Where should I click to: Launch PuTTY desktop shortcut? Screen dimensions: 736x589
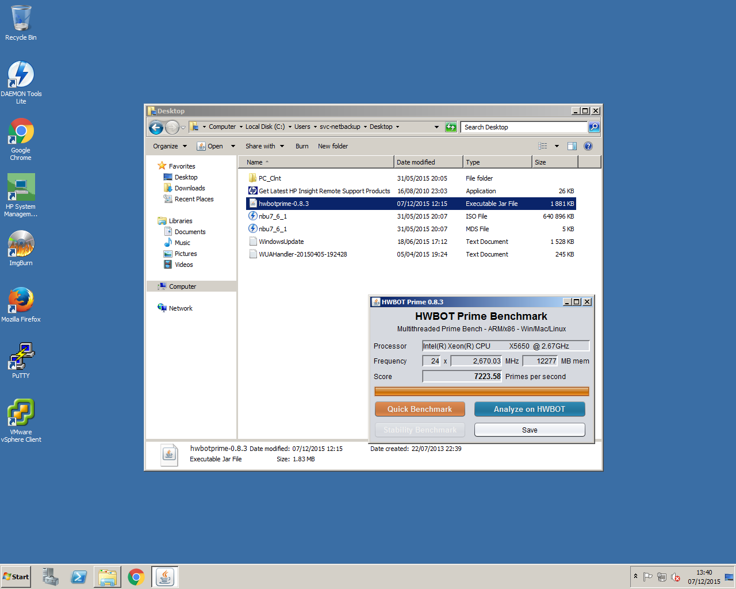[x=21, y=360]
